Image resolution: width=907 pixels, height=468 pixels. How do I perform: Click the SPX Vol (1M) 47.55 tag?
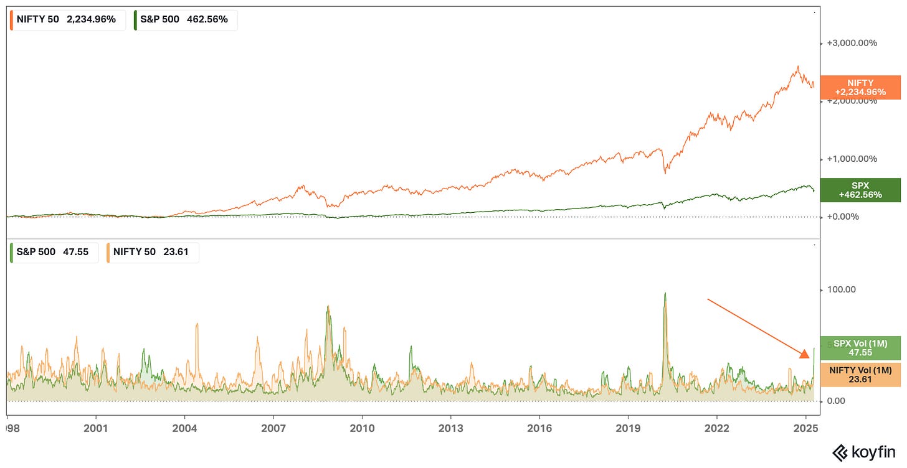[860, 349]
